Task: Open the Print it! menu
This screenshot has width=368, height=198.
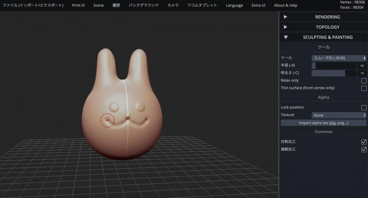Action: tap(78, 5)
